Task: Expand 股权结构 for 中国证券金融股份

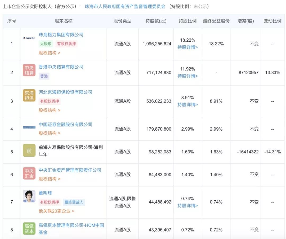Action: (50, 133)
